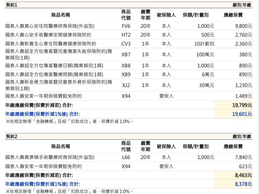Click the 契約2 section header label
Viewport: 259px width, 194px height.
point(11,136)
